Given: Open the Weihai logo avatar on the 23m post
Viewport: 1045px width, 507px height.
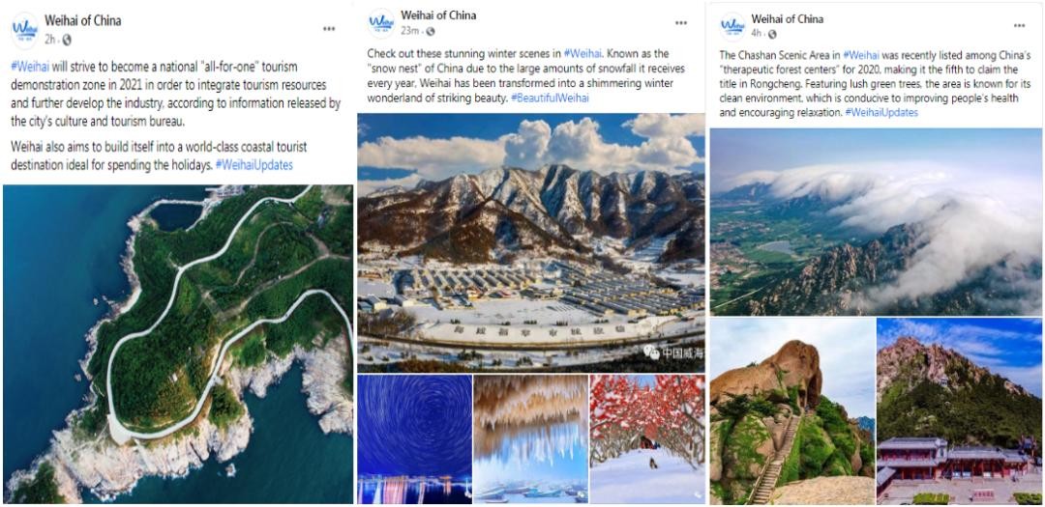Looking at the screenshot, I should pyautogui.click(x=382, y=22).
